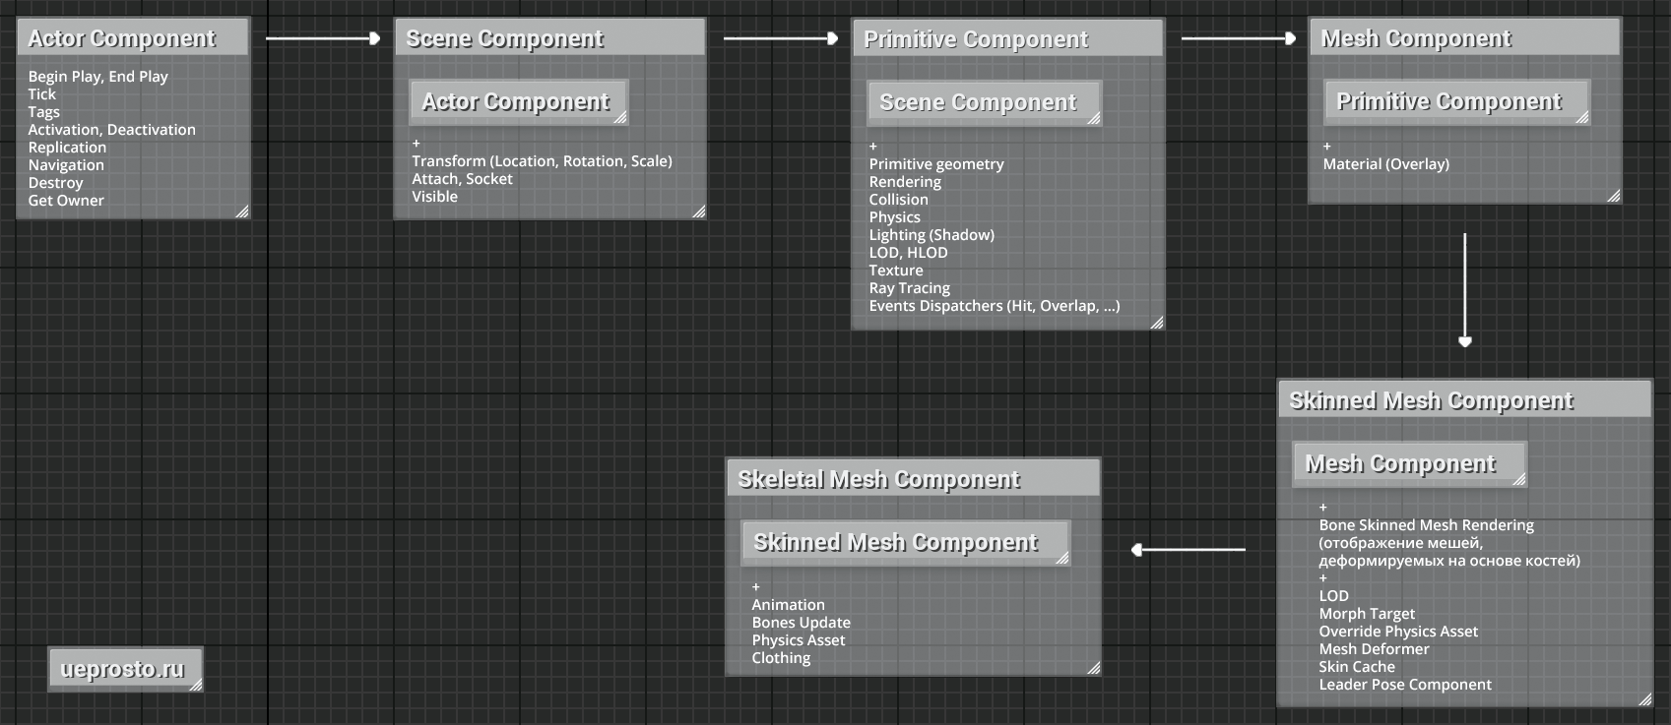
Task: Select the outer Mesh Component comment title bar
Action: click(x=1464, y=37)
